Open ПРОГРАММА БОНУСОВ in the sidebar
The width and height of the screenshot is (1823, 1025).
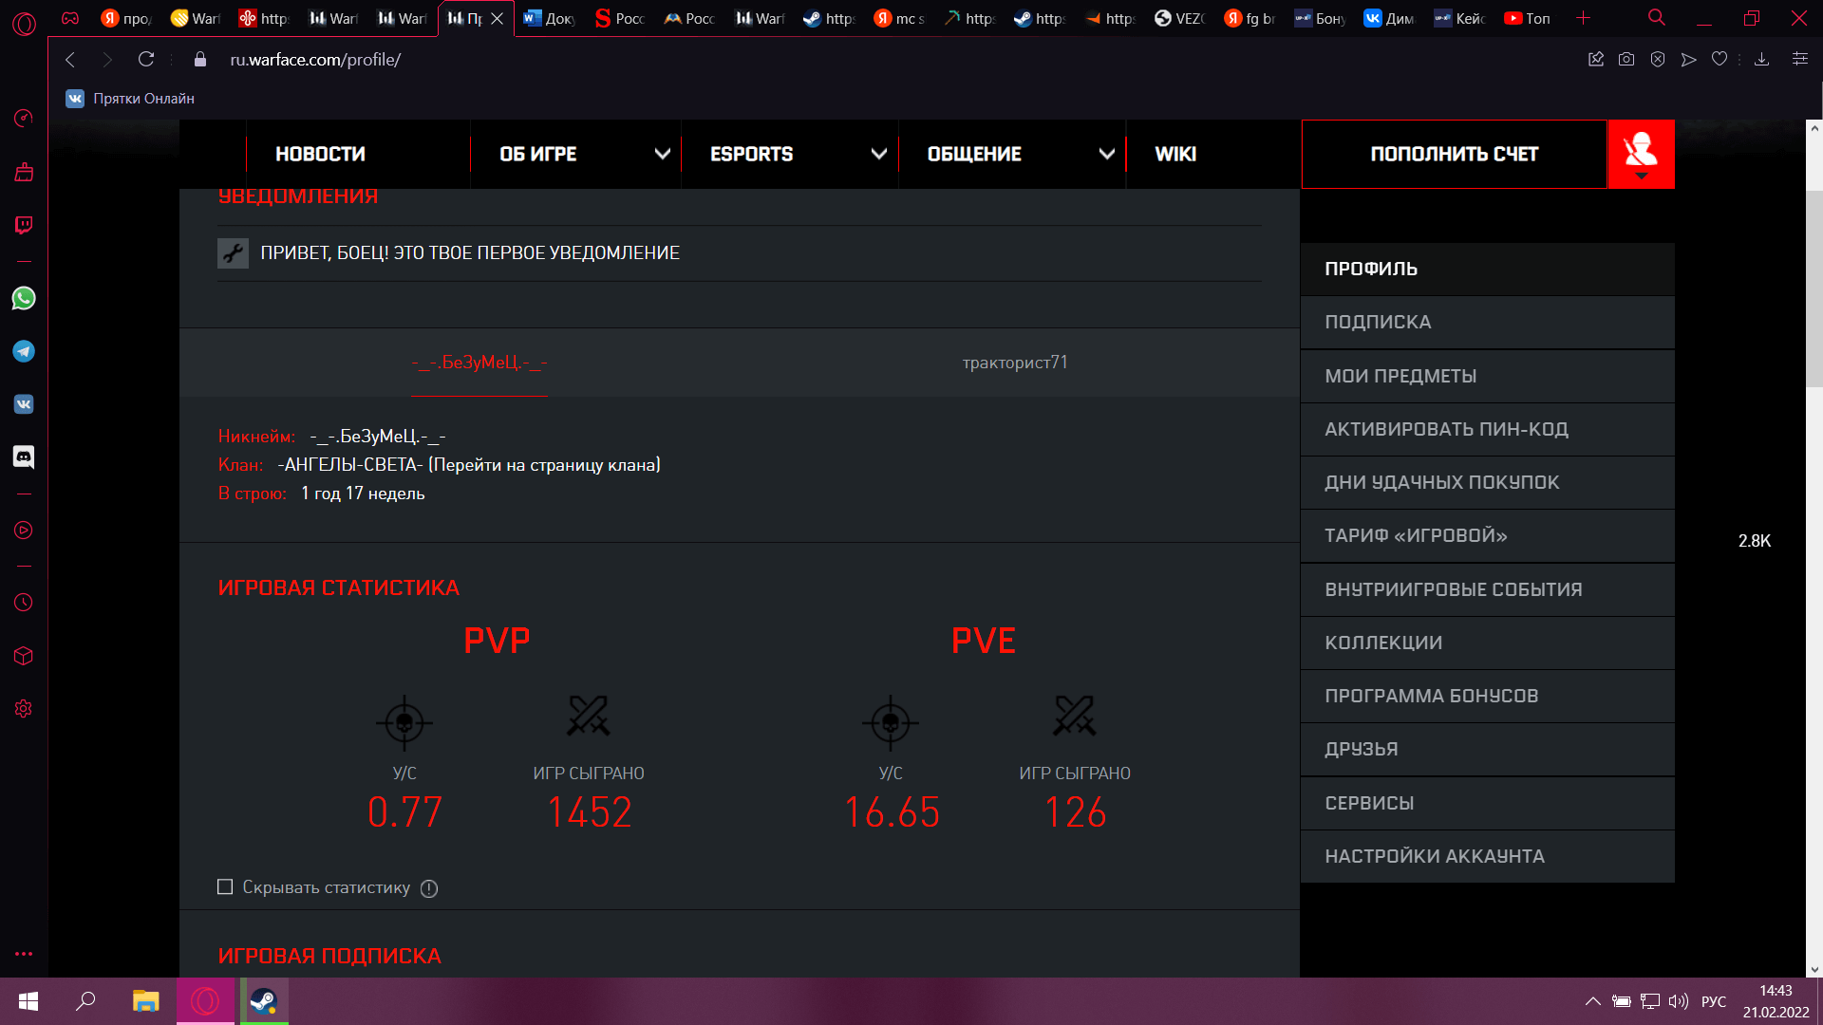point(1487,697)
